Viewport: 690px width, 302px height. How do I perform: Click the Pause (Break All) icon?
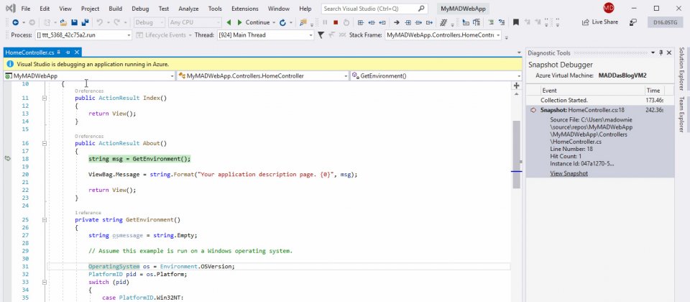click(325, 22)
